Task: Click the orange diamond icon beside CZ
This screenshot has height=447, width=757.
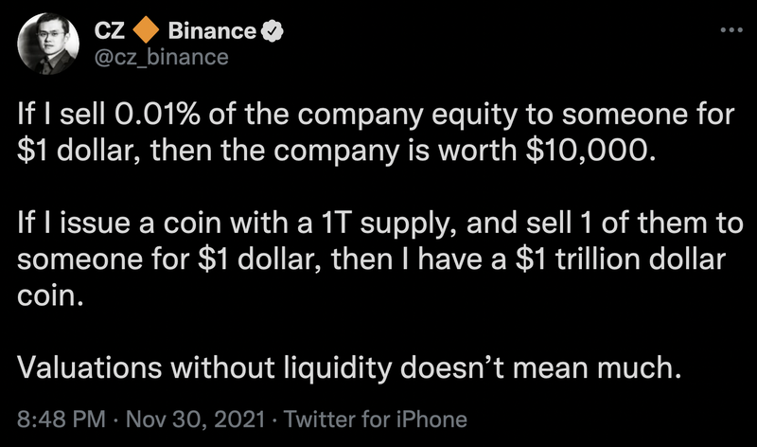Action: (x=146, y=30)
